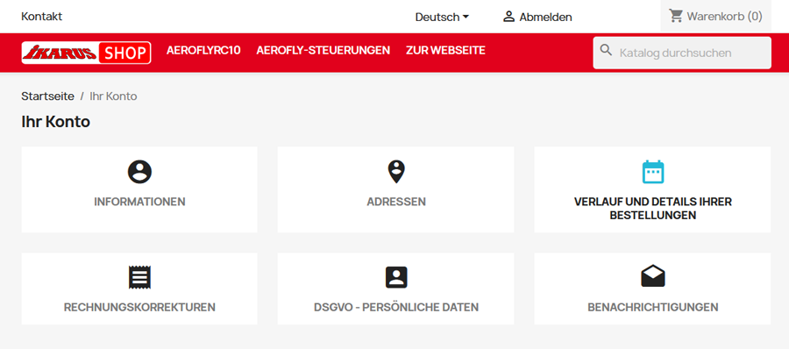
Task: Click the Kontakt link
Action: point(42,17)
